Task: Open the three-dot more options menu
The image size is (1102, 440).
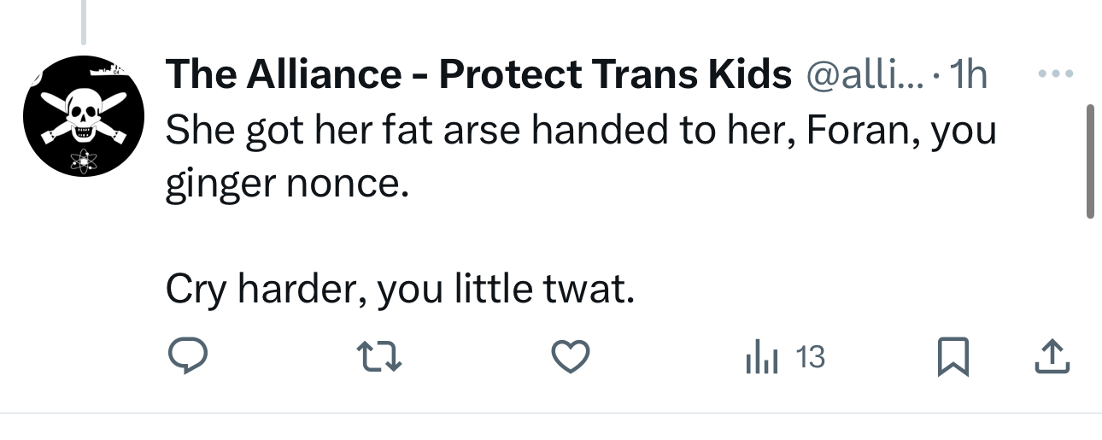Action: [x=1054, y=74]
